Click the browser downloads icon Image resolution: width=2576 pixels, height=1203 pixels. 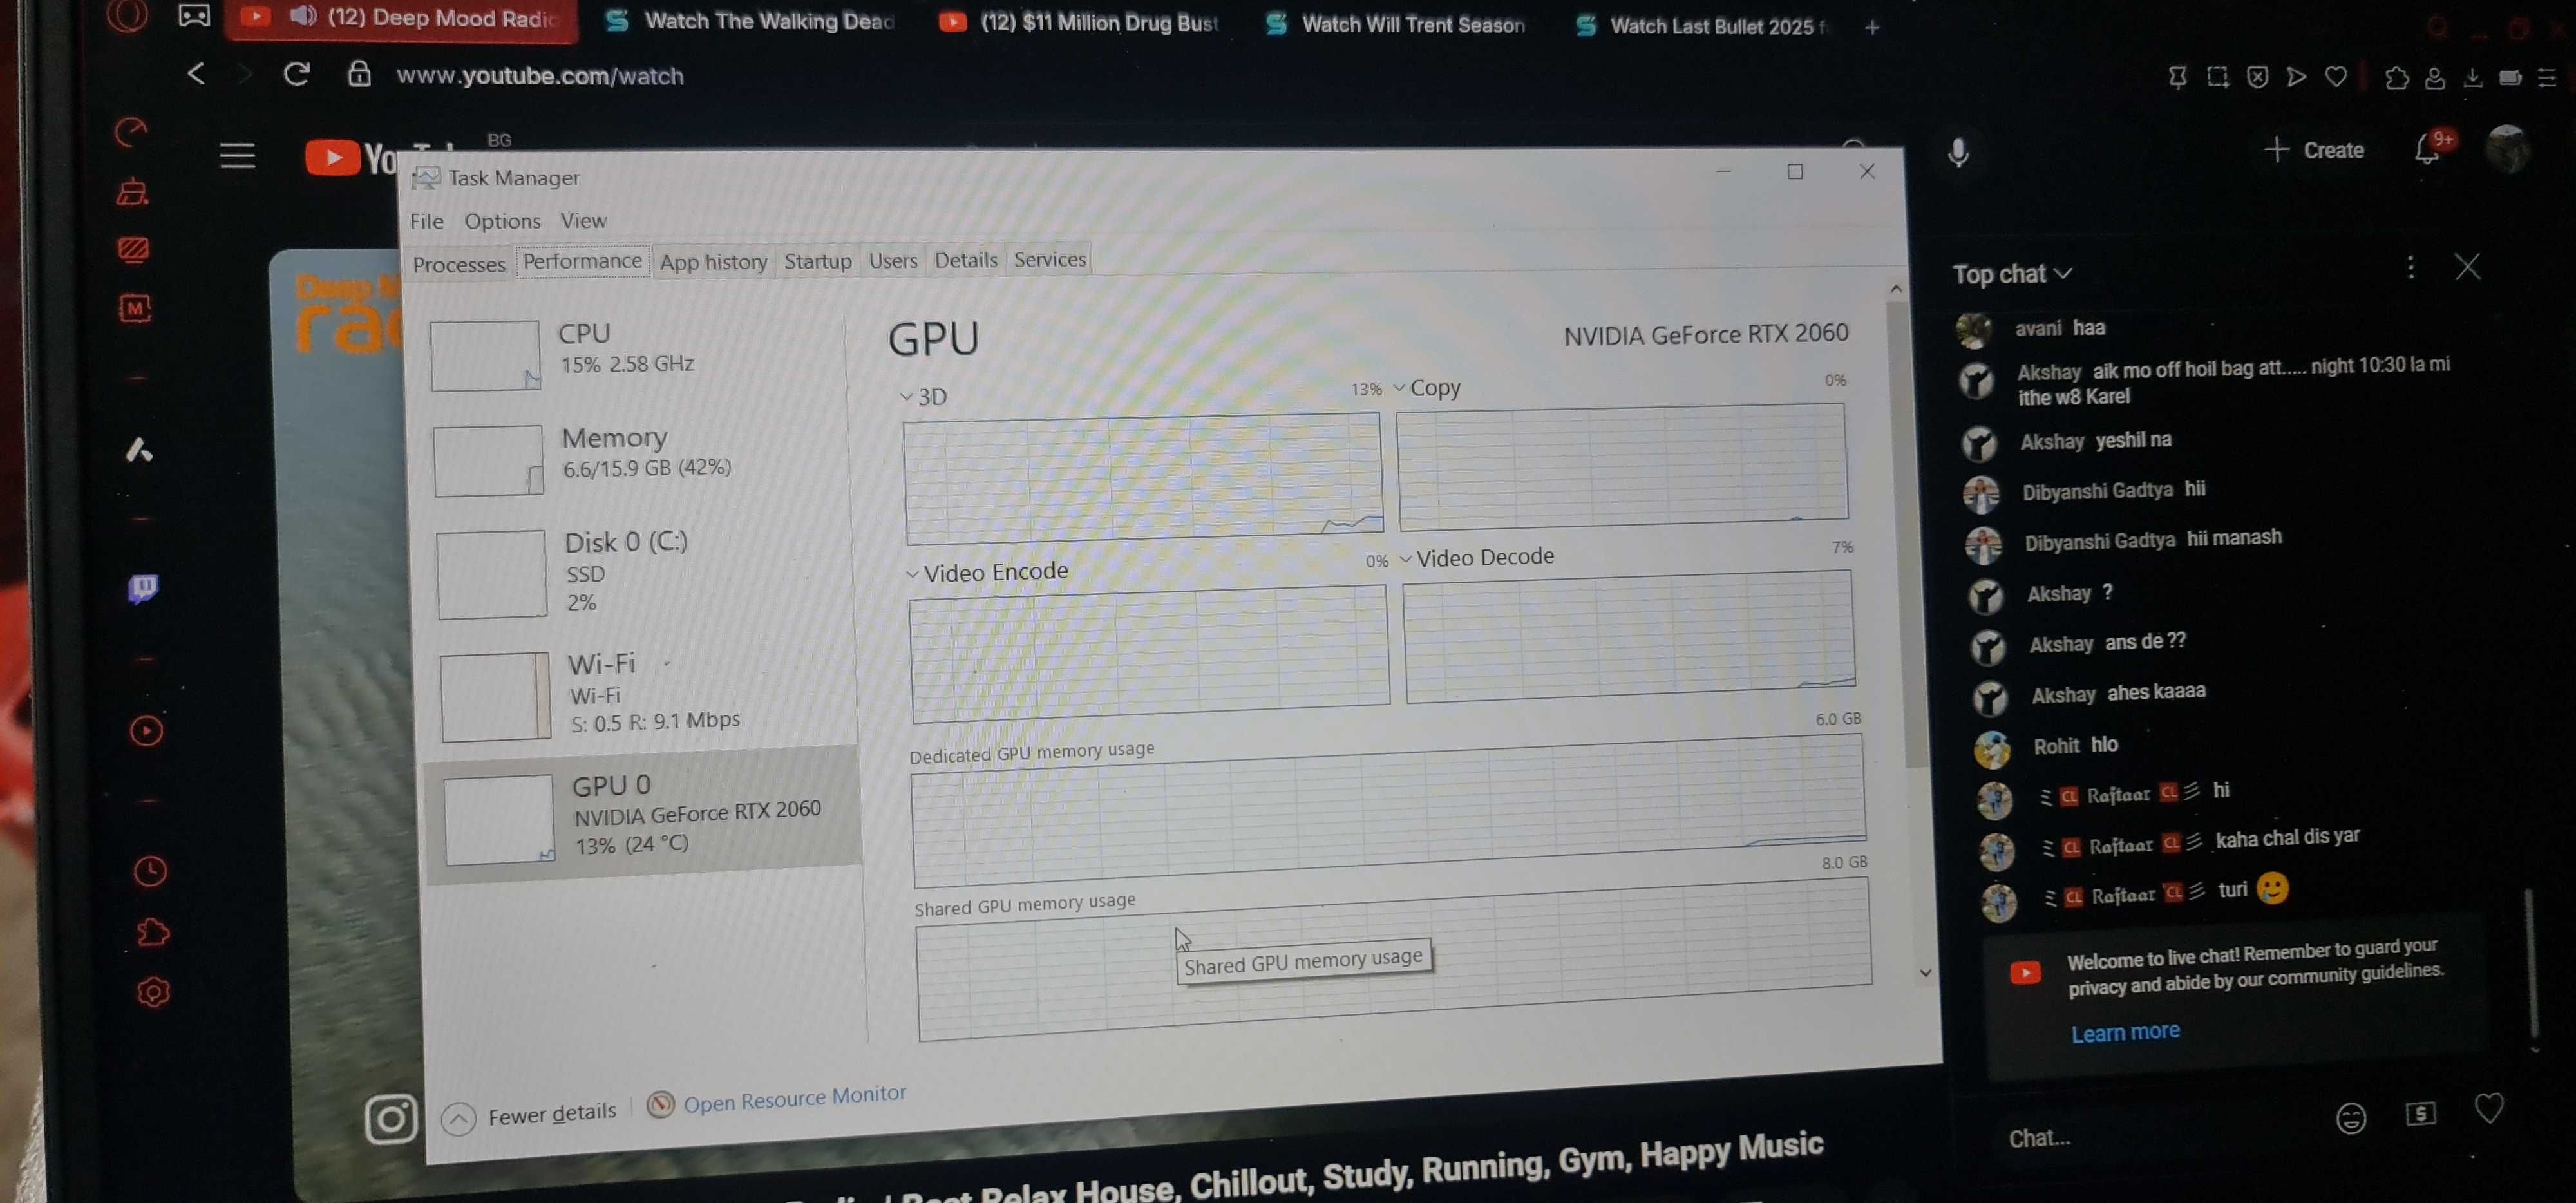[x=2472, y=77]
